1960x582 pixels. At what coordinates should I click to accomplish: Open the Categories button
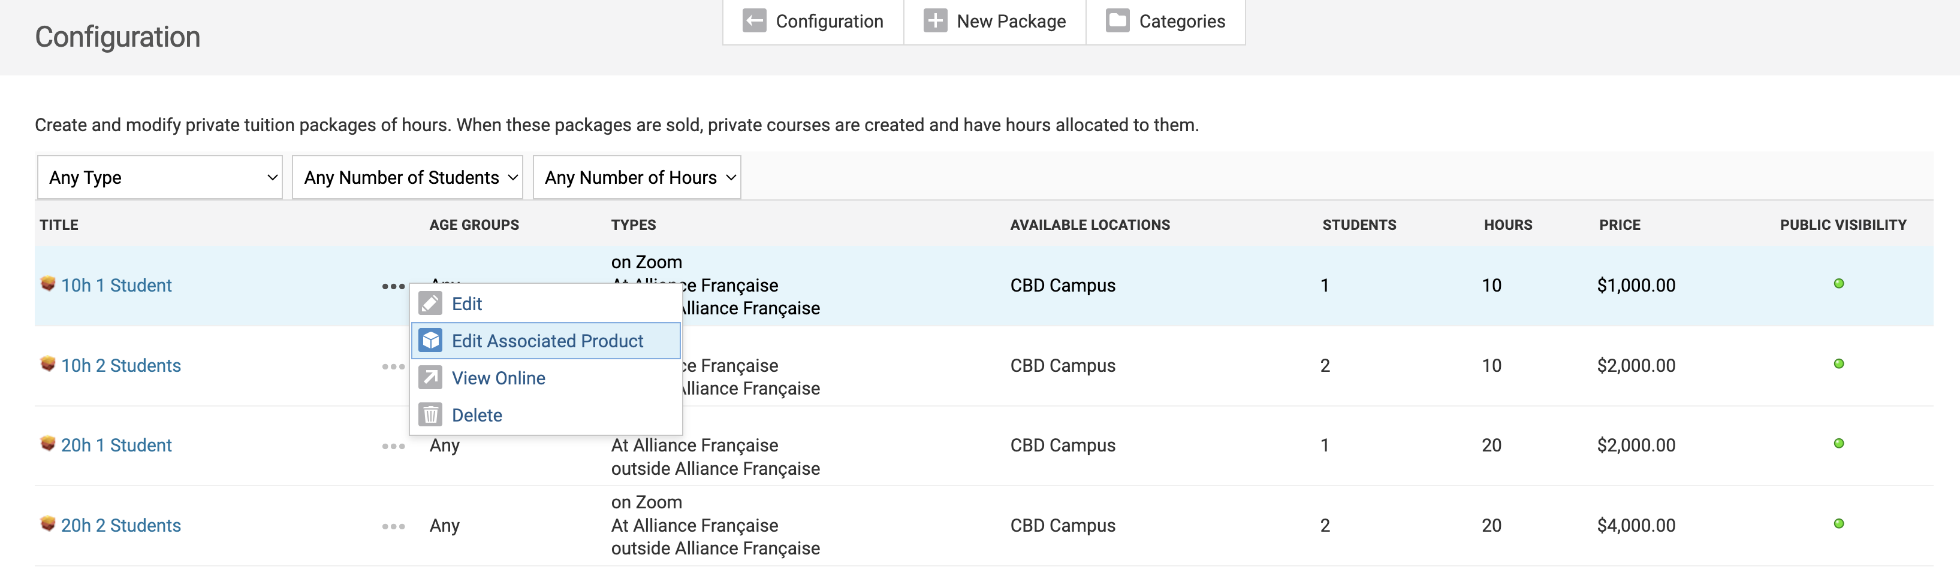(x=1166, y=22)
